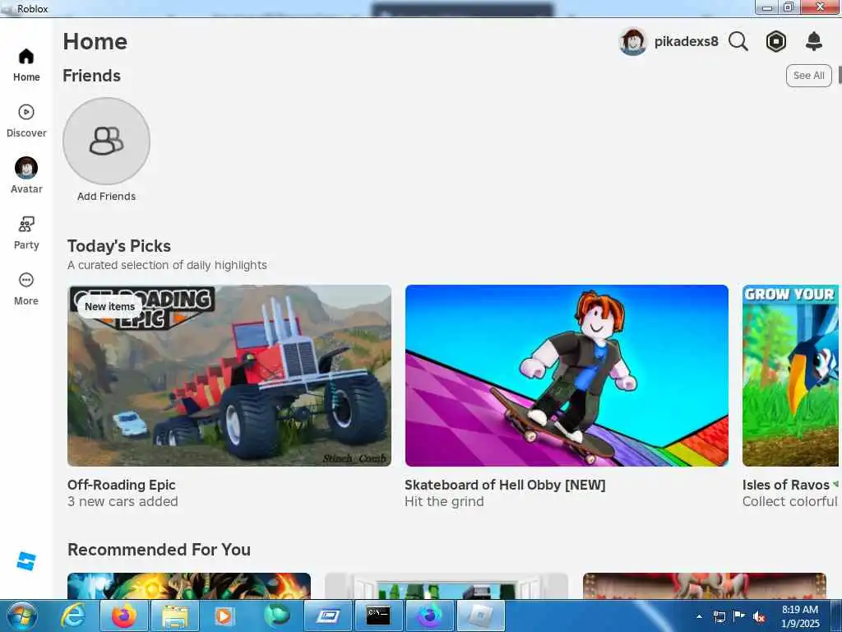Open the search magnifier icon
The height and width of the screenshot is (632, 842).
click(x=738, y=41)
